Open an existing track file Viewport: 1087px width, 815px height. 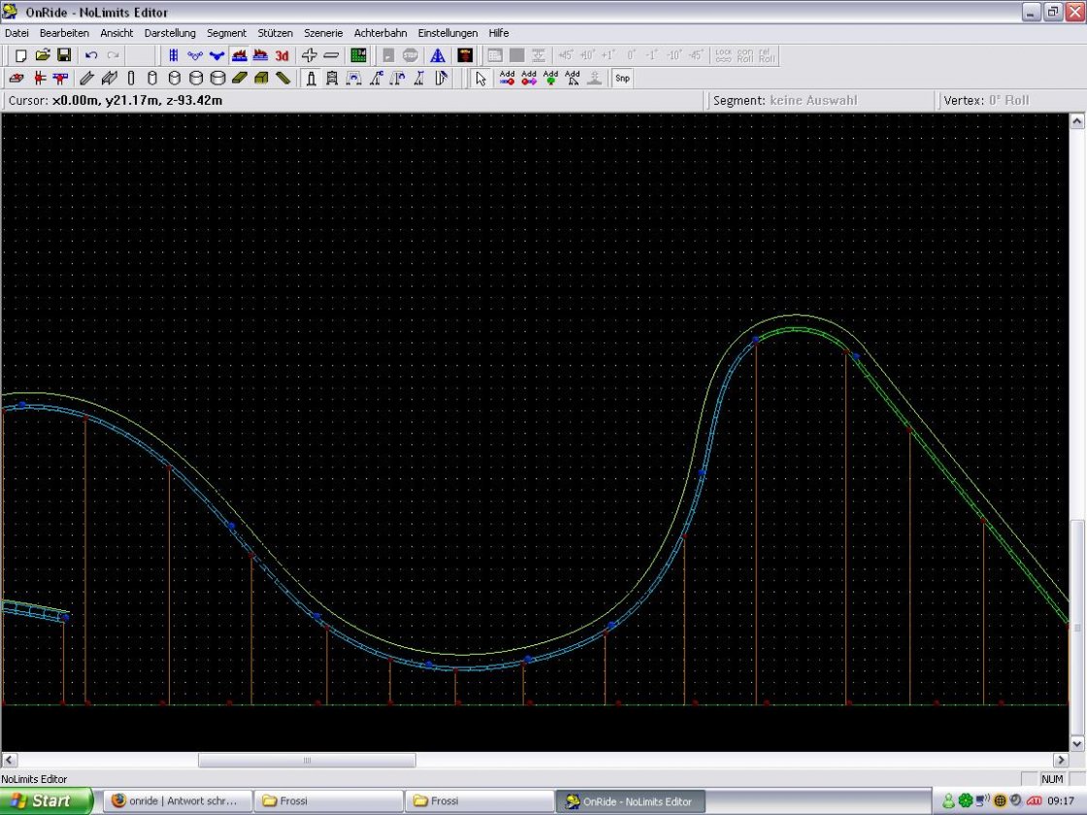(x=43, y=55)
